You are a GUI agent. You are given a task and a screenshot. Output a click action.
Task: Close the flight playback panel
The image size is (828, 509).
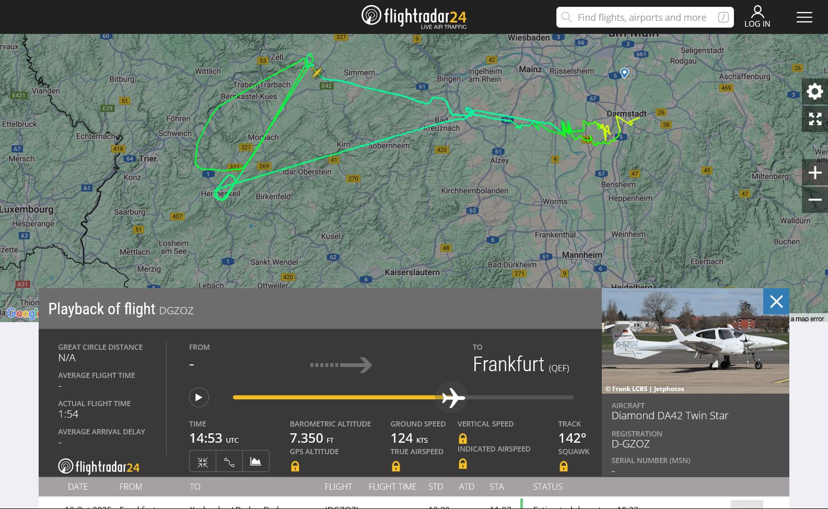pyautogui.click(x=776, y=301)
